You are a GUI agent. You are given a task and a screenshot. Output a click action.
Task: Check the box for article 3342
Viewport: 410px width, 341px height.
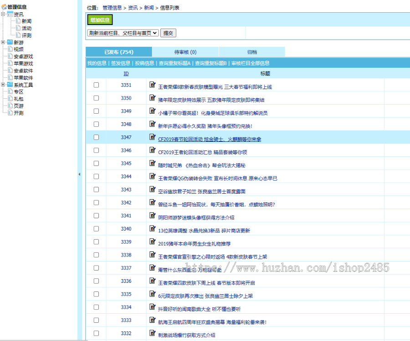point(96,202)
